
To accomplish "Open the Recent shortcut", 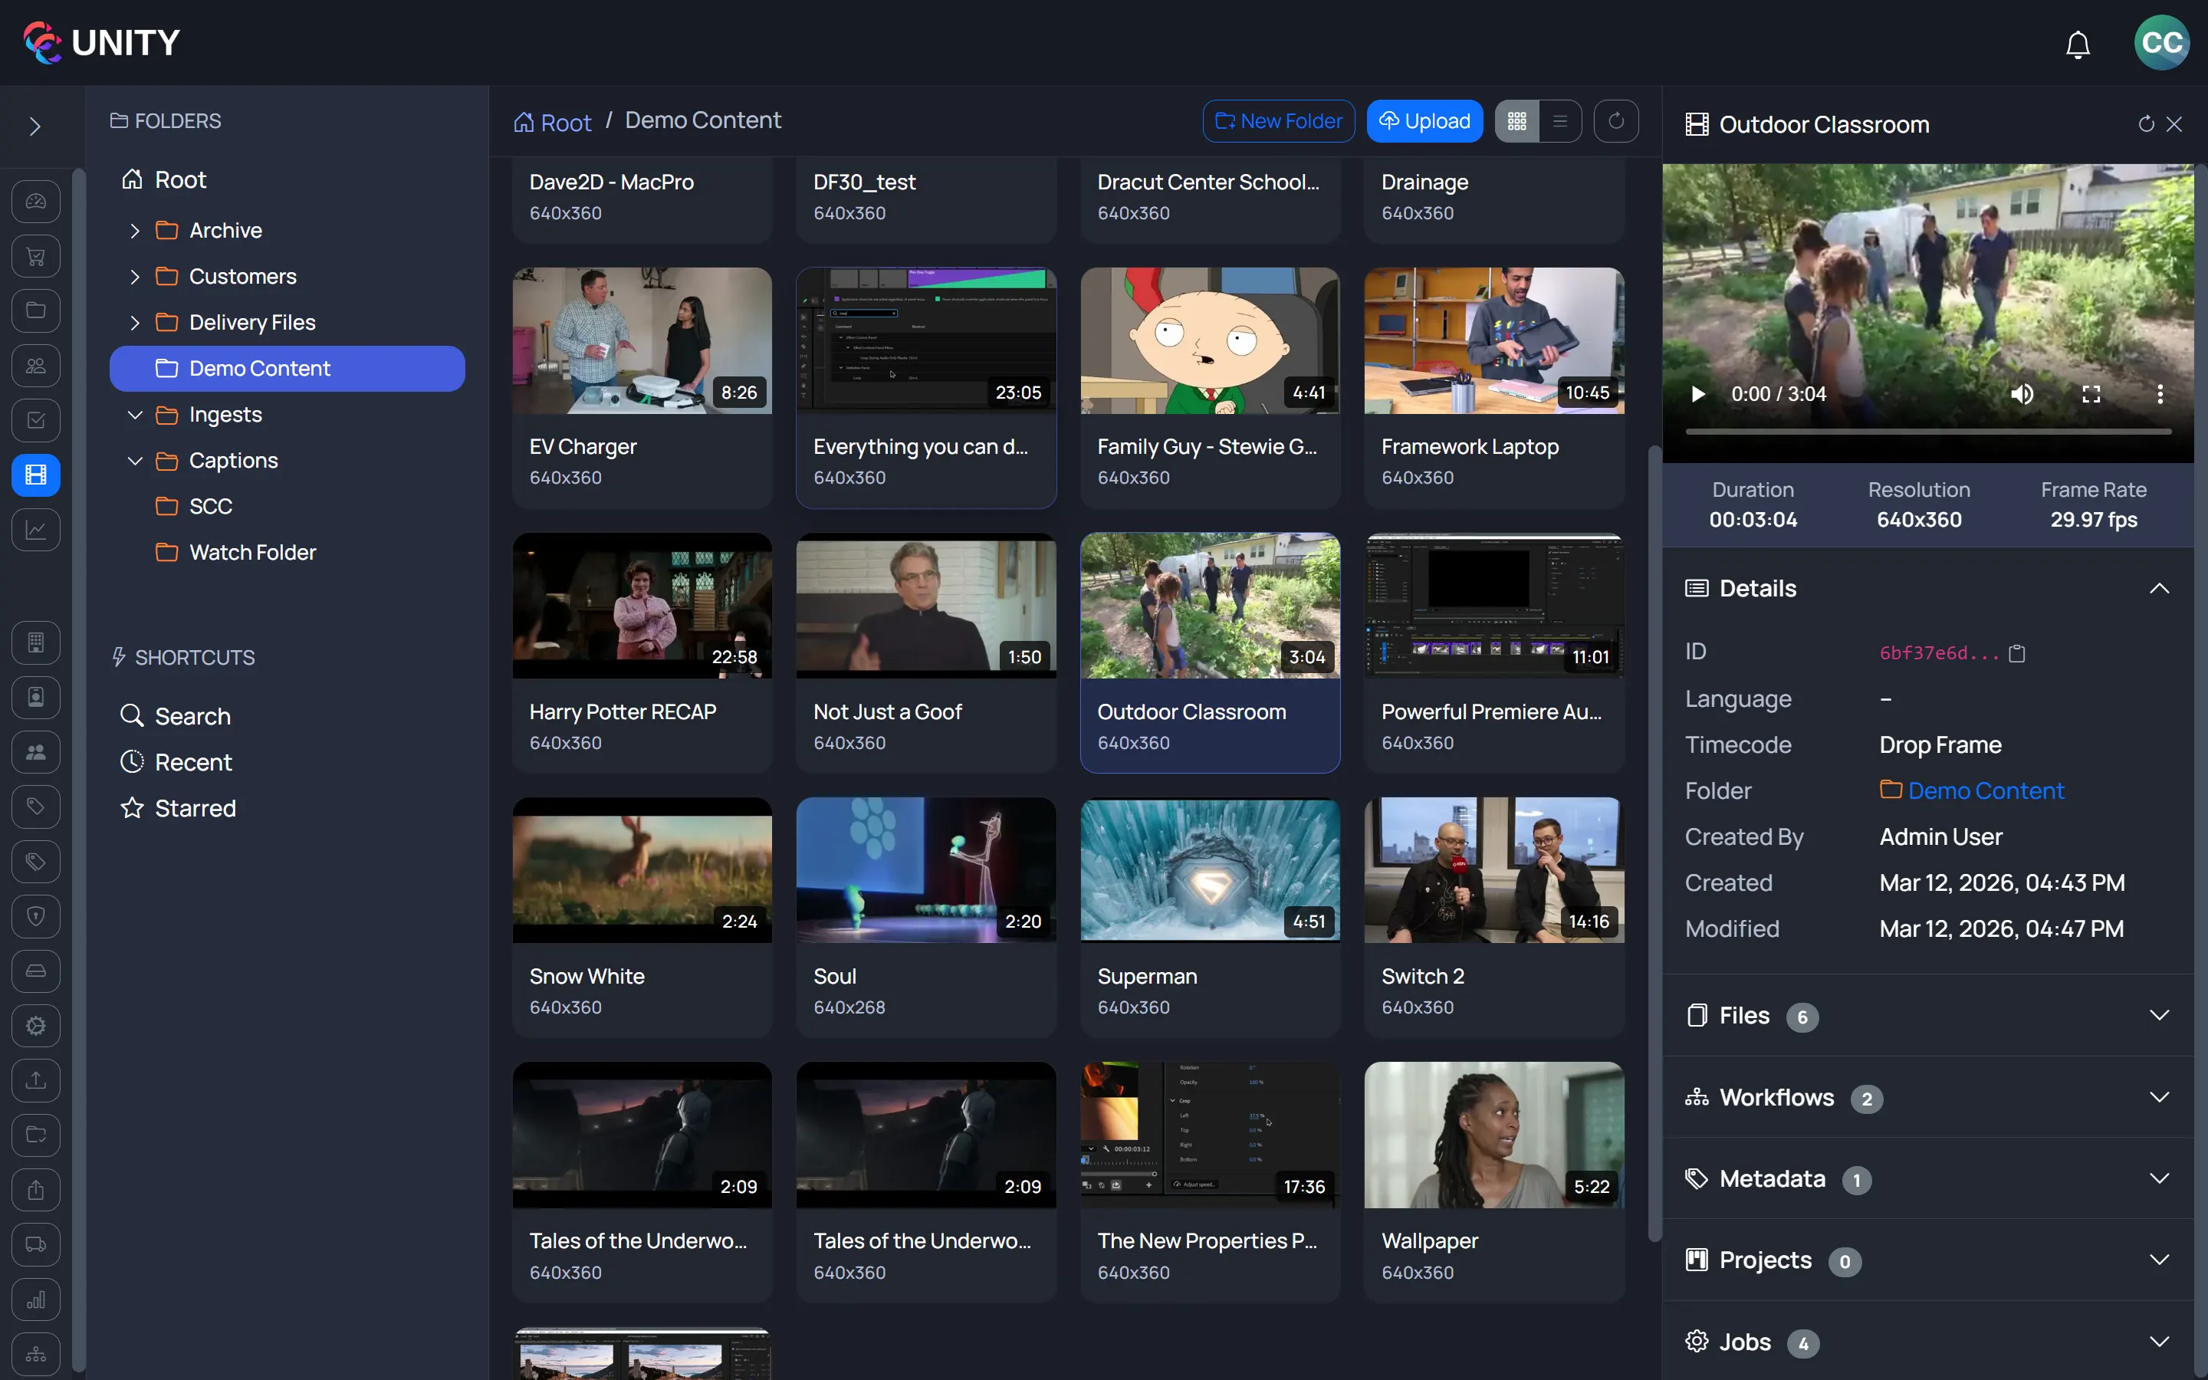I will pyautogui.click(x=194, y=762).
